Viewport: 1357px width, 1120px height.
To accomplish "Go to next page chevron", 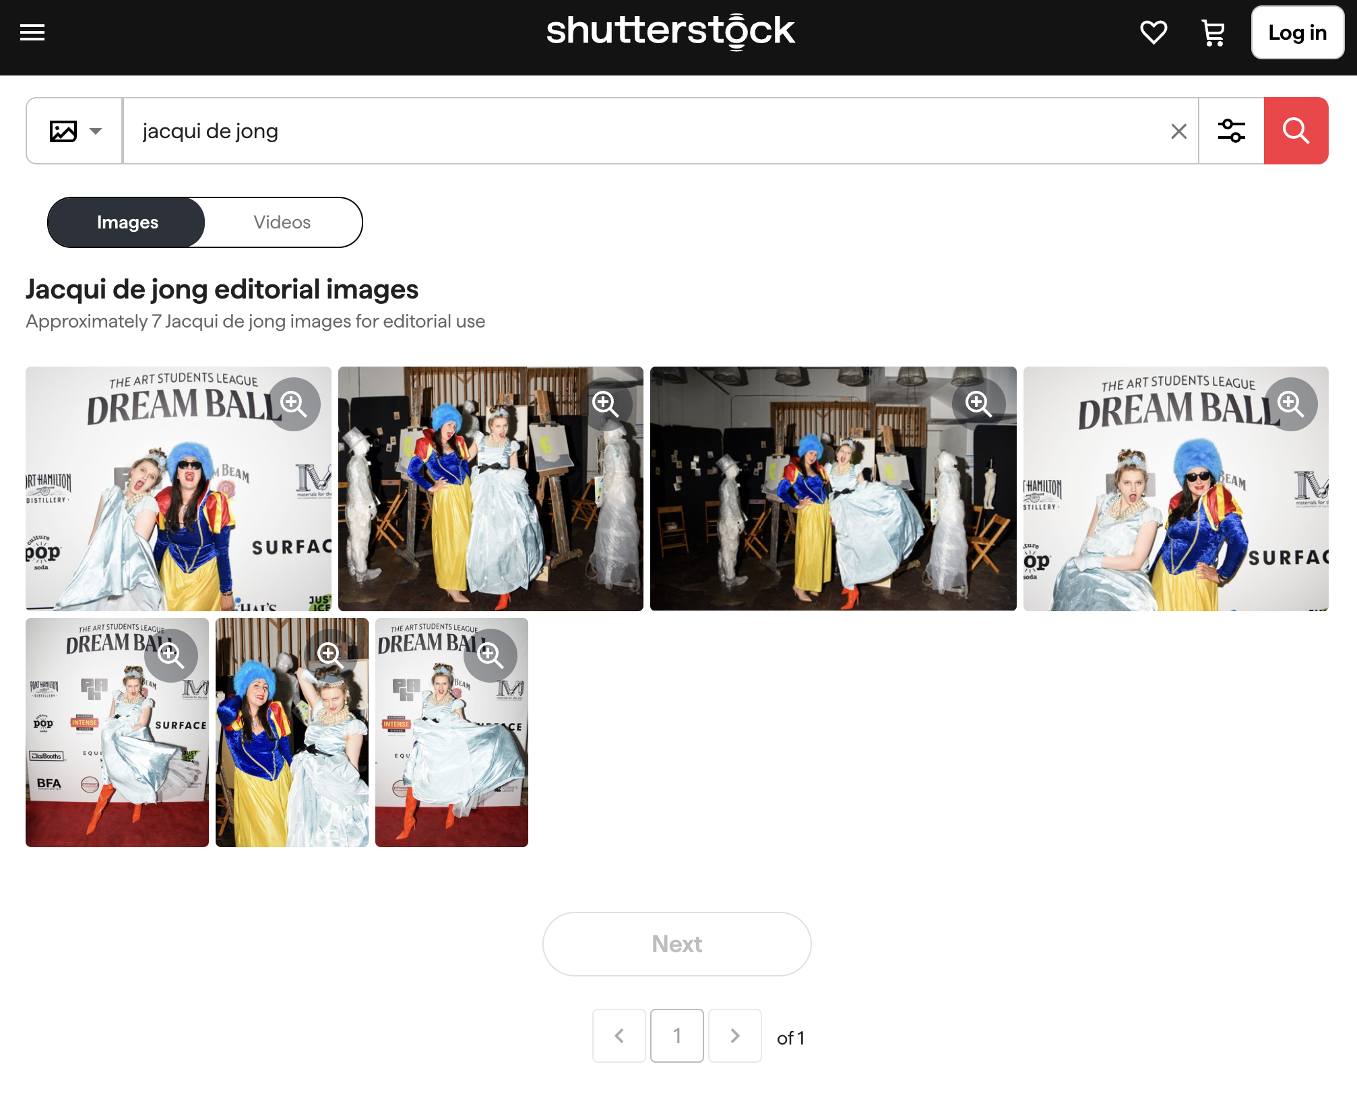I will pyautogui.click(x=735, y=1036).
